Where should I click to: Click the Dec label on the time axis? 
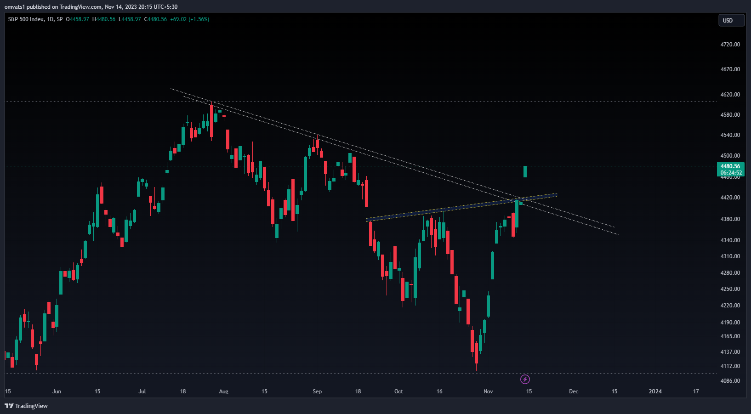coord(574,391)
